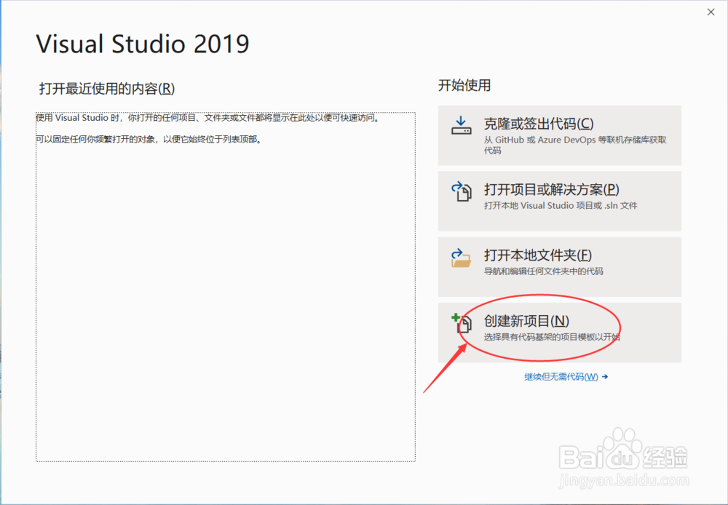Click the 开始使用 heading

click(464, 85)
